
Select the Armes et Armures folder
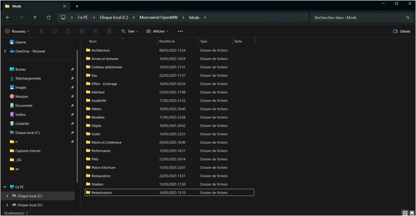(169, 59)
